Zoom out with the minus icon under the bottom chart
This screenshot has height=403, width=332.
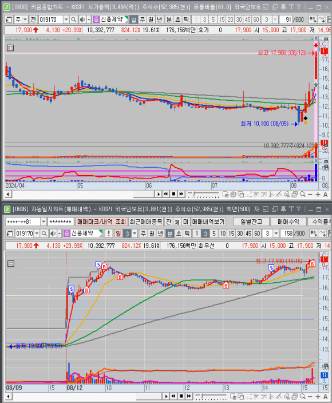click(310, 396)
